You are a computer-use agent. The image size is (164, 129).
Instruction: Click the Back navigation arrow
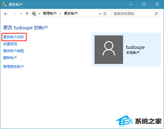[6, 14]
